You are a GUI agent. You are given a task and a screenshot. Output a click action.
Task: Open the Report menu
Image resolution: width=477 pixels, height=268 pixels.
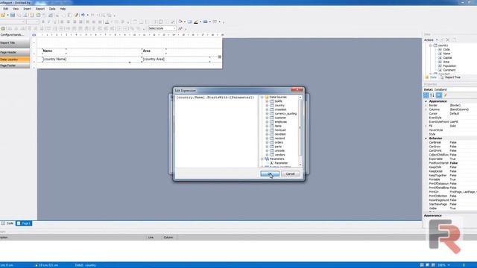40,9
